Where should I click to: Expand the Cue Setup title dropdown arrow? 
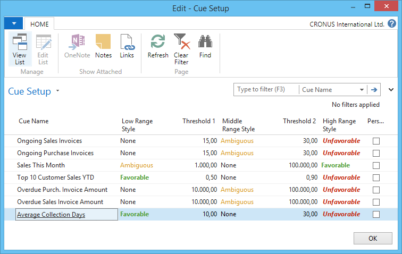pos(57,91)
